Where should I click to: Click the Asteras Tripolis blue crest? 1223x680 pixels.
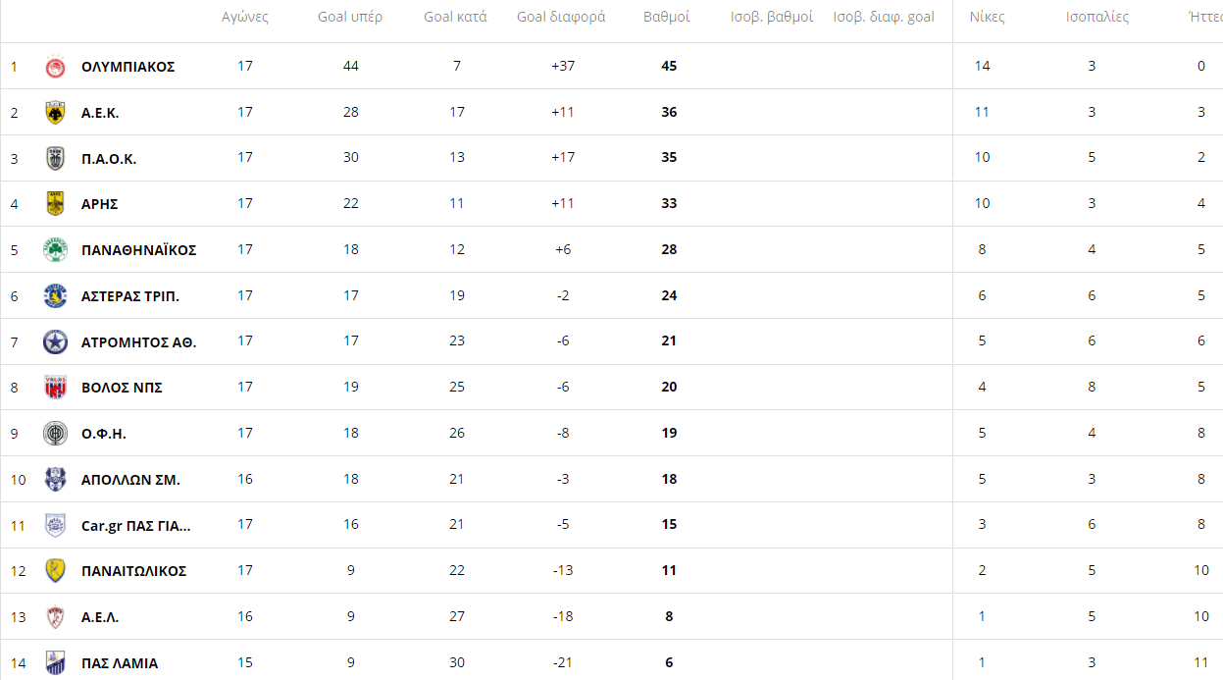click(55, 295)
